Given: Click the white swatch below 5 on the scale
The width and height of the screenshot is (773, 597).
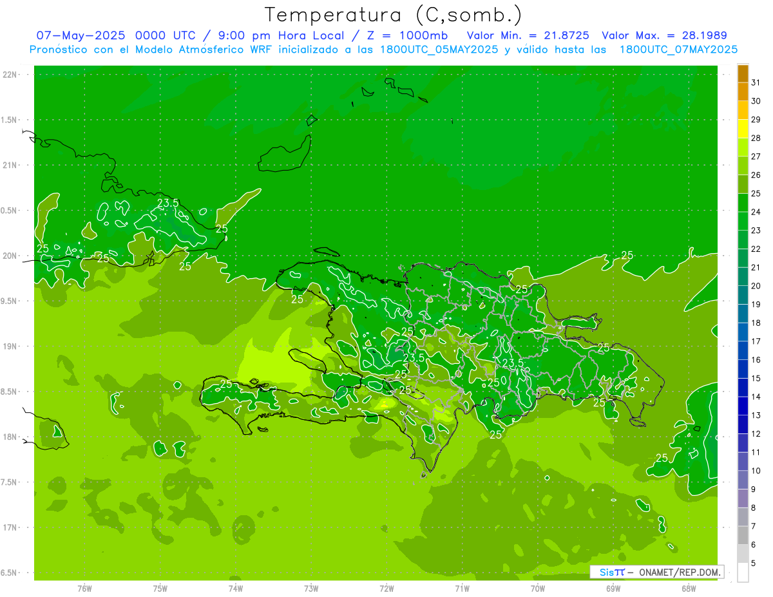Looking at the screenshot, I should [x=743, y=572].
